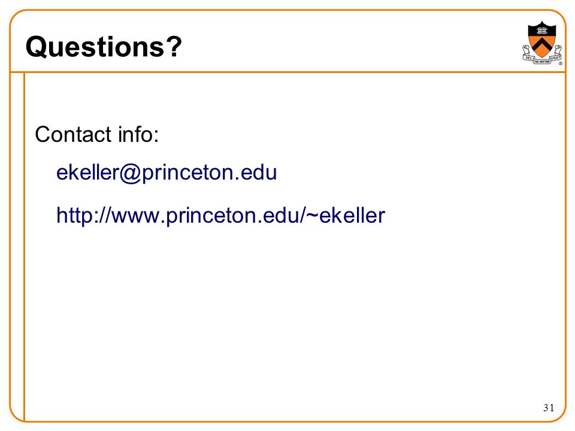Click the word 'info:' in the body text
575x431 pixels.
[x=138, y=134]
